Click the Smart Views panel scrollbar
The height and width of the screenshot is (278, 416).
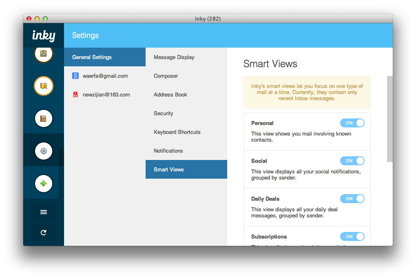pos(390,119)
